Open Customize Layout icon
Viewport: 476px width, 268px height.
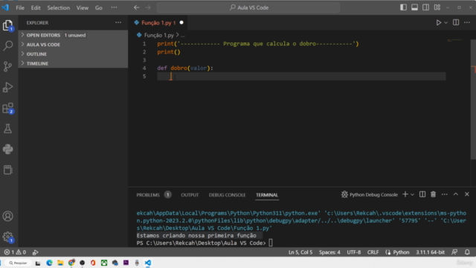[x=437, y=7]
